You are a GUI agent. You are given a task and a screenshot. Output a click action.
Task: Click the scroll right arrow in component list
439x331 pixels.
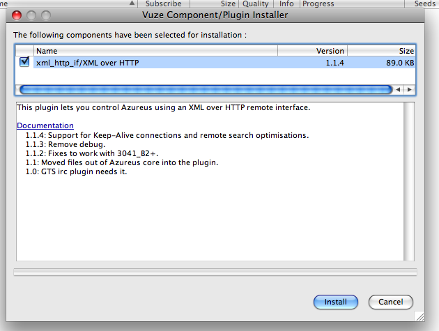[x=409, y=90]
